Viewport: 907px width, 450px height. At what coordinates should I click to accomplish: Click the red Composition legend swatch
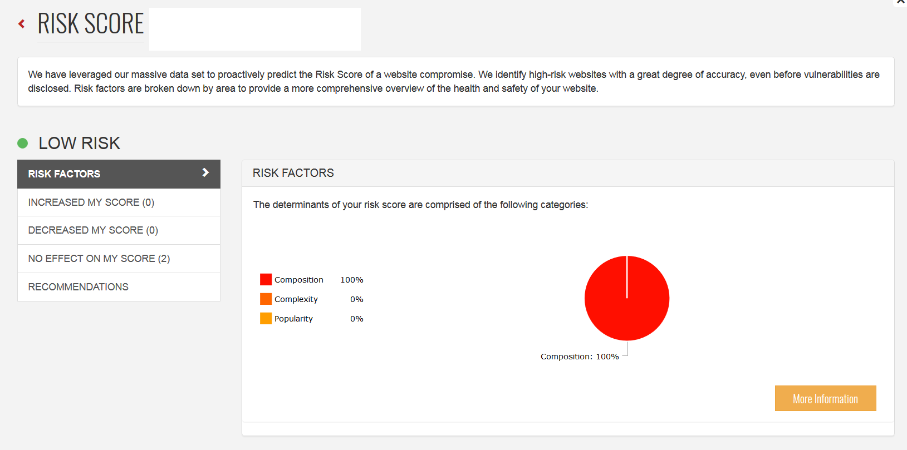[x=266, y=280]
